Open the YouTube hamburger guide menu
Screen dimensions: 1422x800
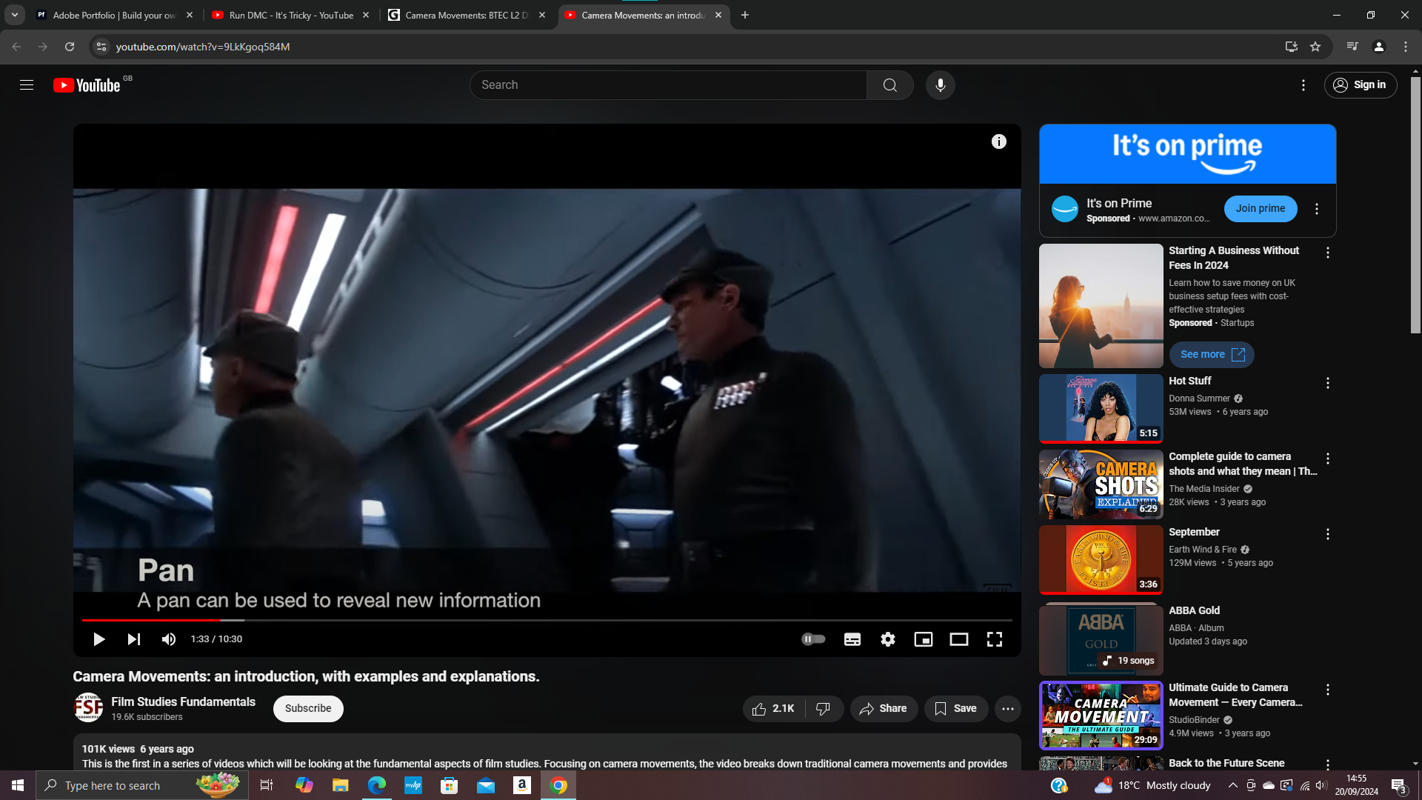(x=27, y=85)
